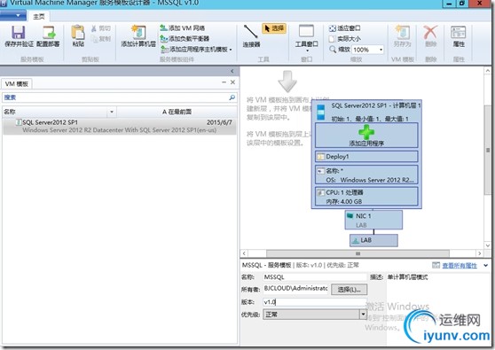The image size is (495, 350).
Task: Open View All Properties (查看所有属性) link
Action: [x=460, y=266]
